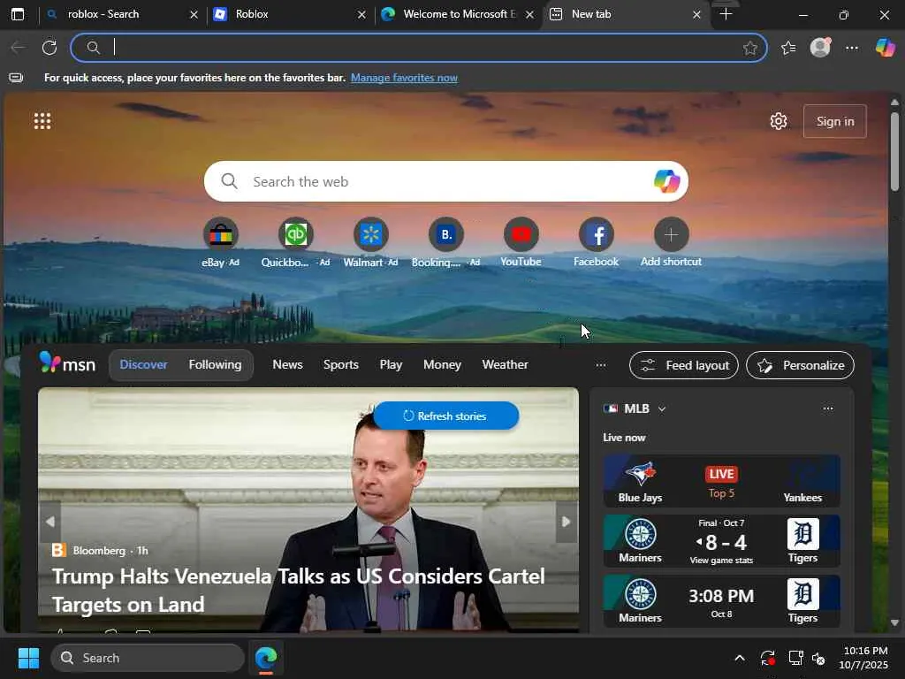This screenshot has width=905, height=679.
Task: Open the Money category
Action: (x=442, y=364)
